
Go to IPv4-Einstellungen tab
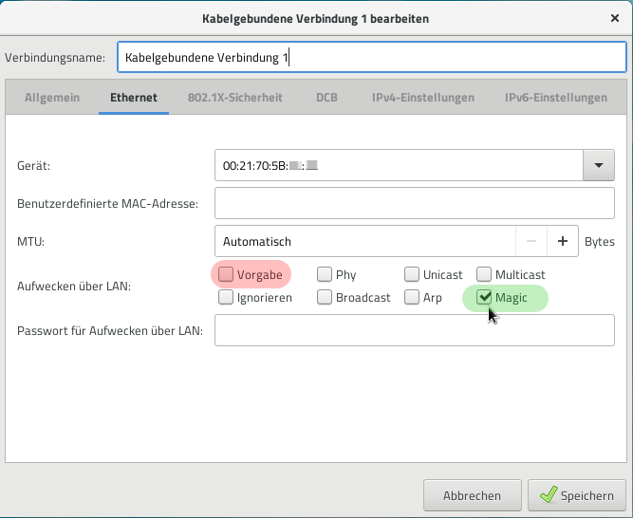pyautogui.click(x=422, y=98)
